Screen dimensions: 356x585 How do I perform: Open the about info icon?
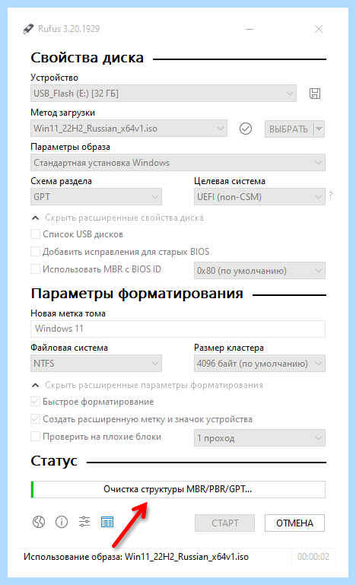(x=62, y=522)
